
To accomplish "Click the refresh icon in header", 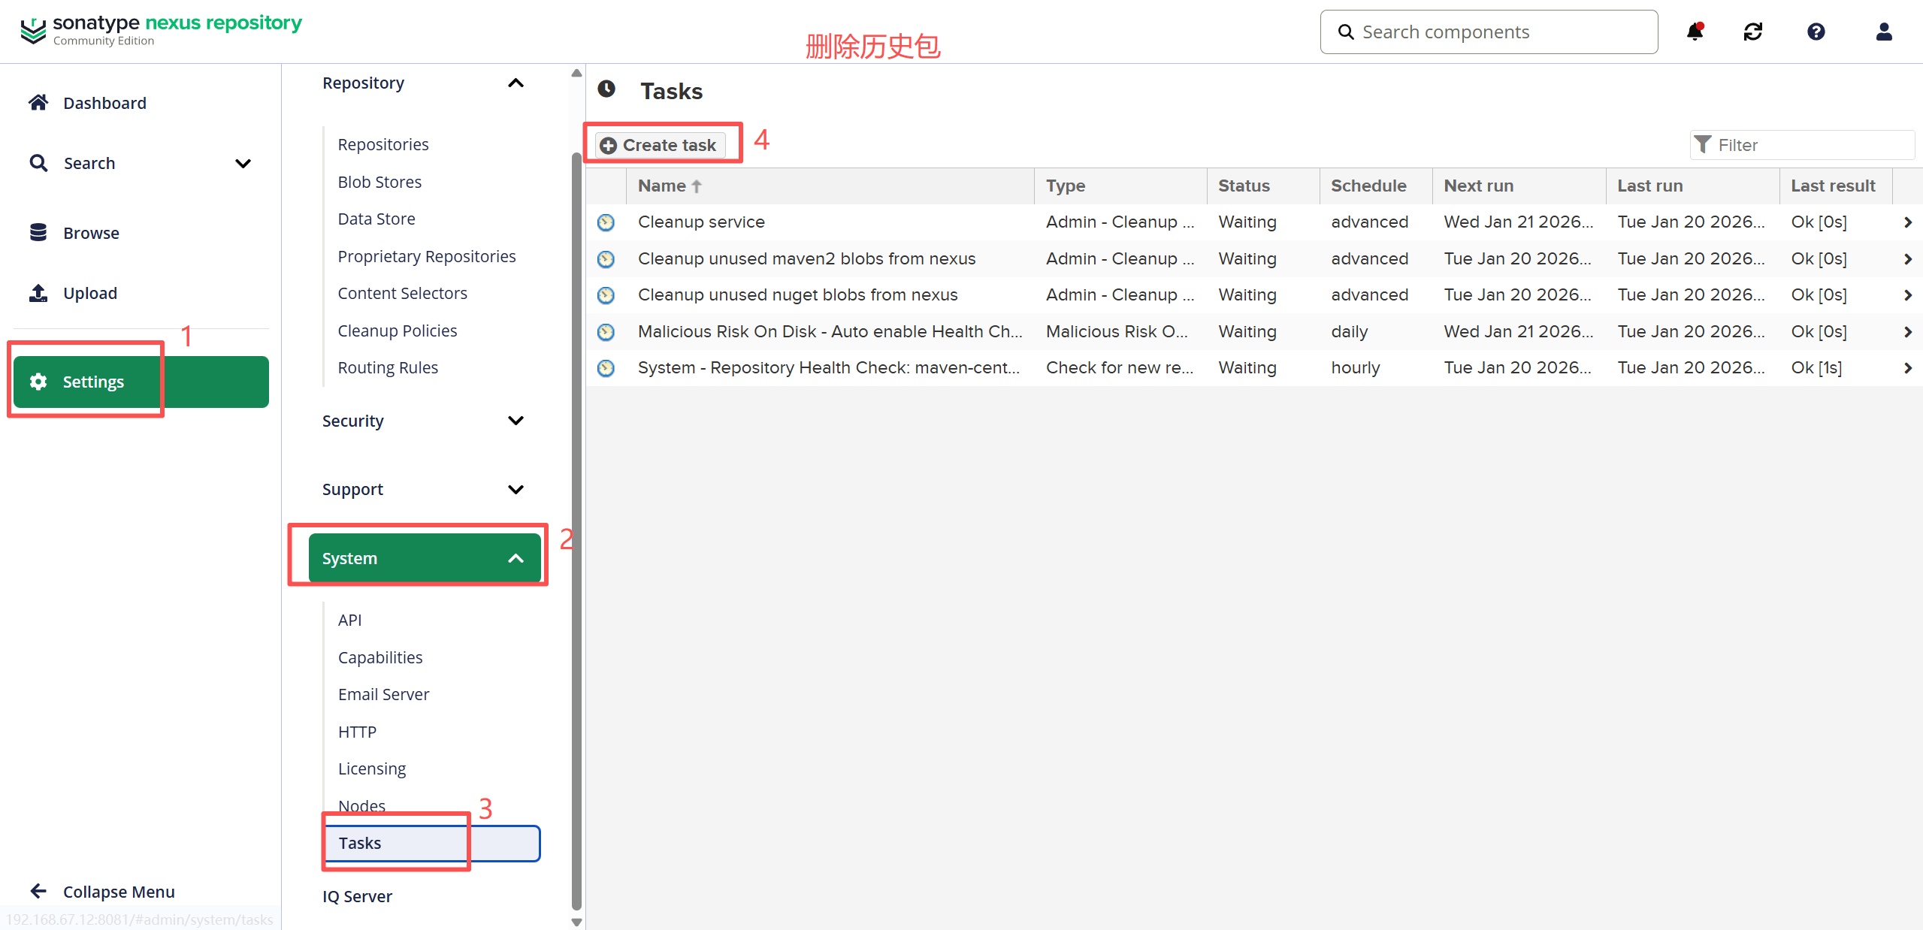I will tap(1752, 32).
